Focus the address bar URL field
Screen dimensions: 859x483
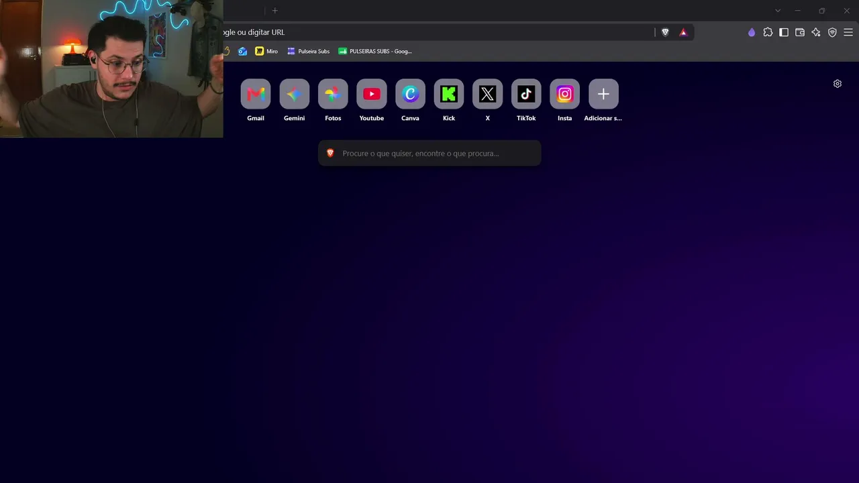[x=436, y=32]
